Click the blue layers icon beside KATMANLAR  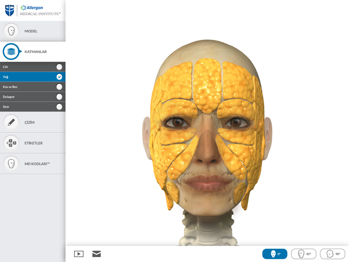(x=11, y=51)
